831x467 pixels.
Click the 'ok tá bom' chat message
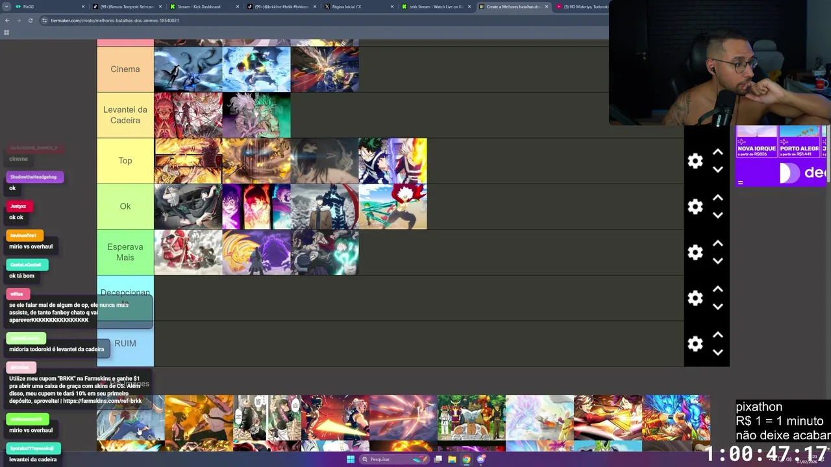coord(21,276)
